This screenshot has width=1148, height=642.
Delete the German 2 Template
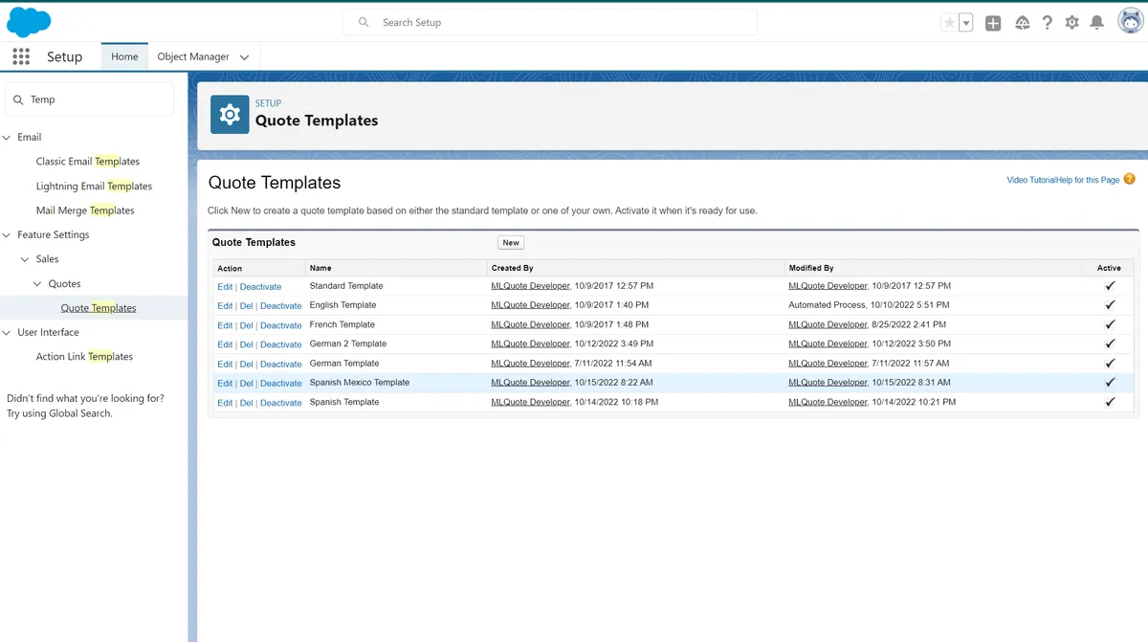246,344
